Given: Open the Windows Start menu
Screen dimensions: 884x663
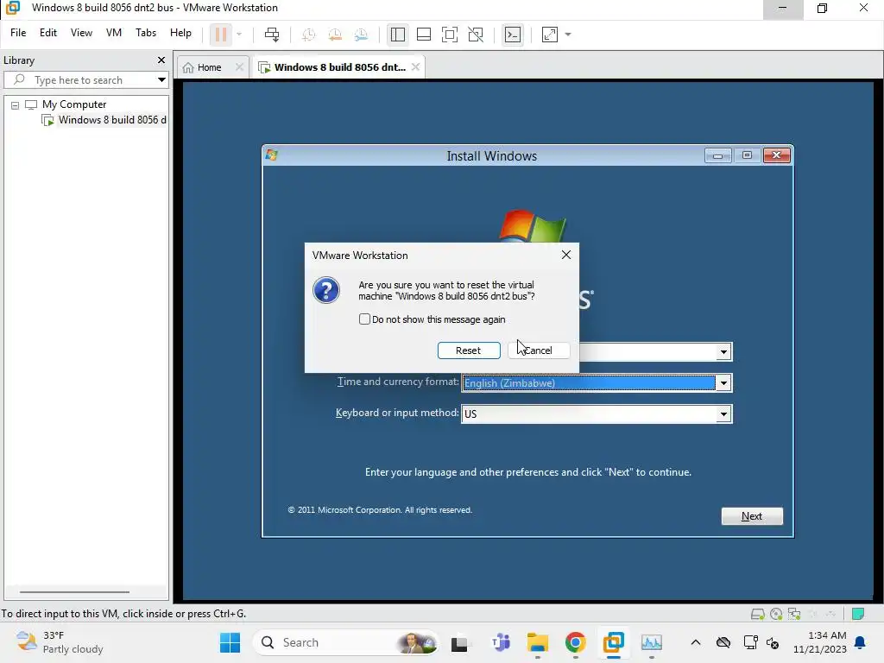Looking at the screenshot, I should point(230,642).
